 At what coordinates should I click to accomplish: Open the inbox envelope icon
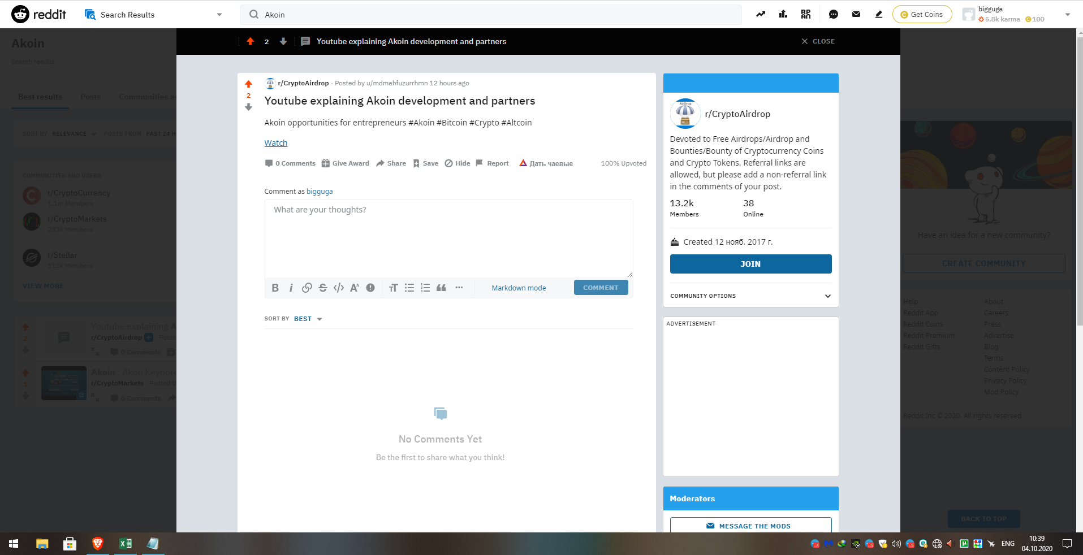click(856, 14)
